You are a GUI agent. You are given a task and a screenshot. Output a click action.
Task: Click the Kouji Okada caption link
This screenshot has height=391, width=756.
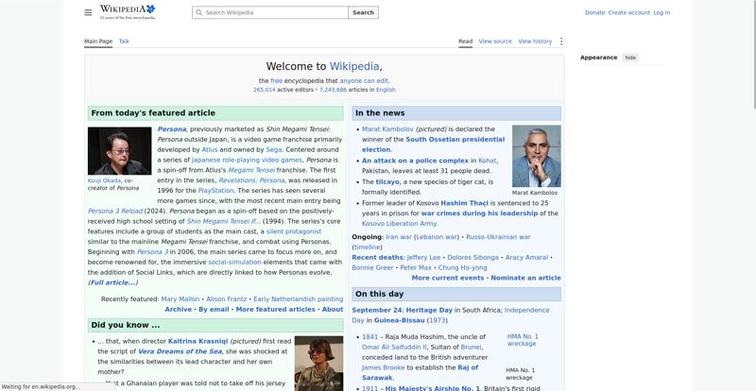(104, 180)
